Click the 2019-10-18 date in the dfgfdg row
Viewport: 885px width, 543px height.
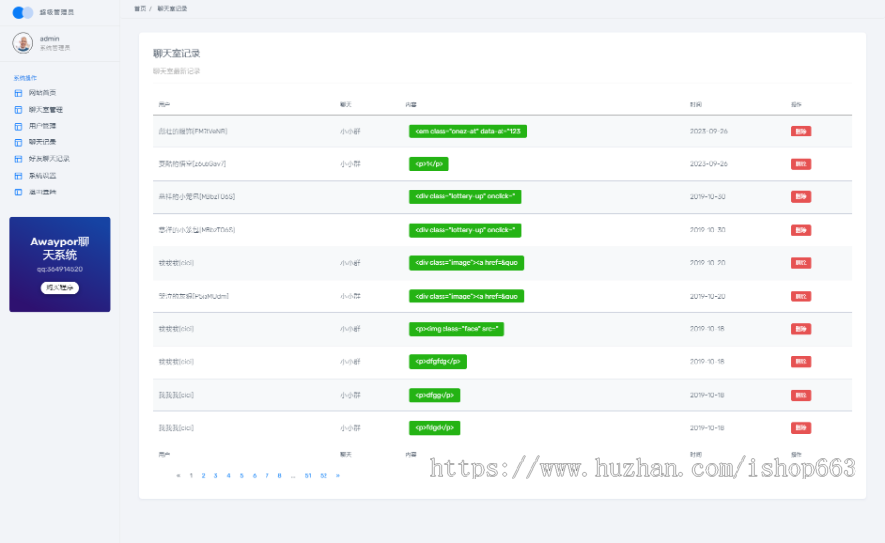coord(707,362)
